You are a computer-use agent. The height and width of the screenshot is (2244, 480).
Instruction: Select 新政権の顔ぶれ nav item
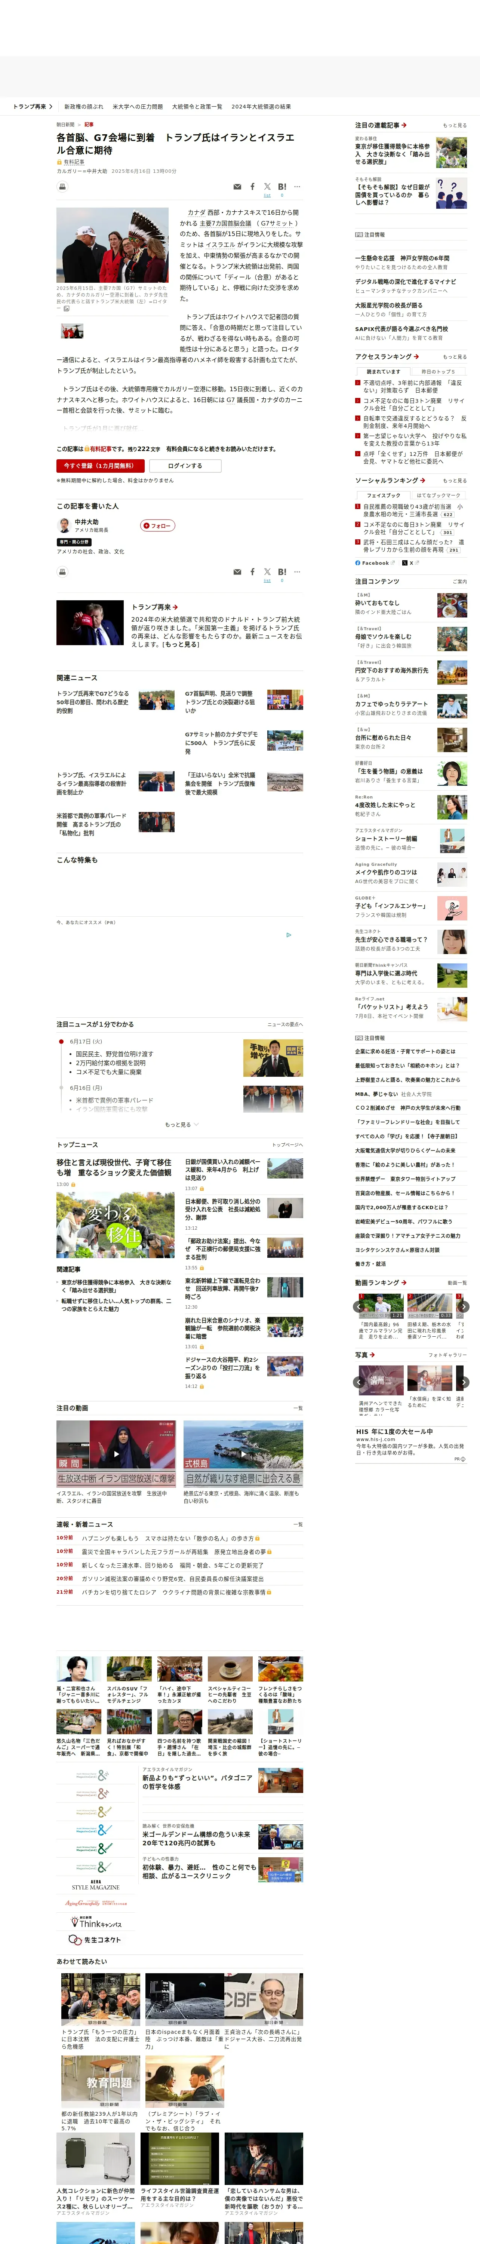click(x=84, y=106)
